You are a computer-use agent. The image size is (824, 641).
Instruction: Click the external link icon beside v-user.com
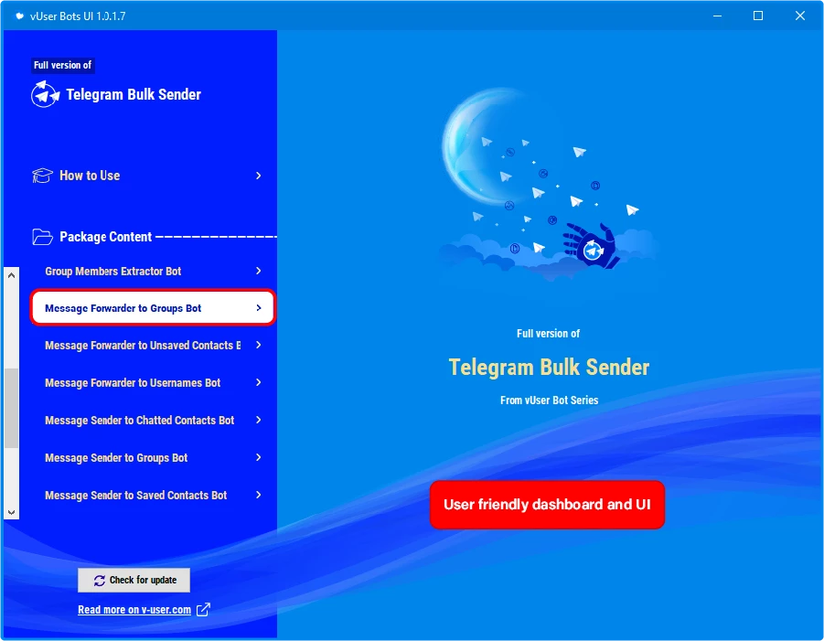[x=203, y=610]
